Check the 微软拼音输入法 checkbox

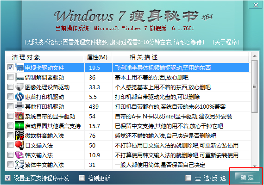pos(10,136)
